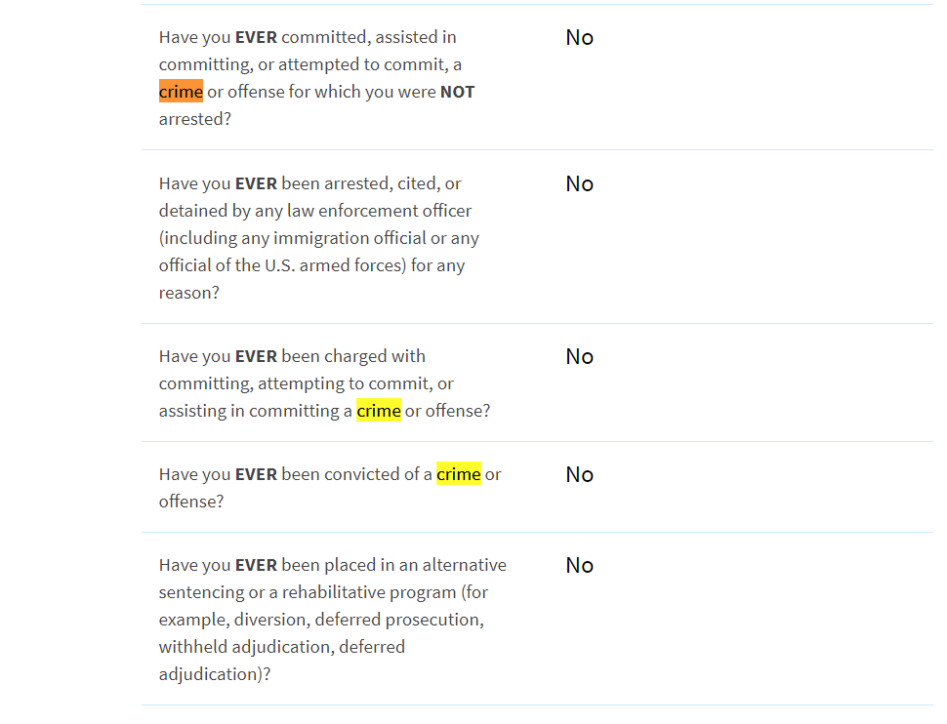Screen dimensions: 947x724
Task: Select the No answer for alternative sentencing question
Action: coord(579,565)
